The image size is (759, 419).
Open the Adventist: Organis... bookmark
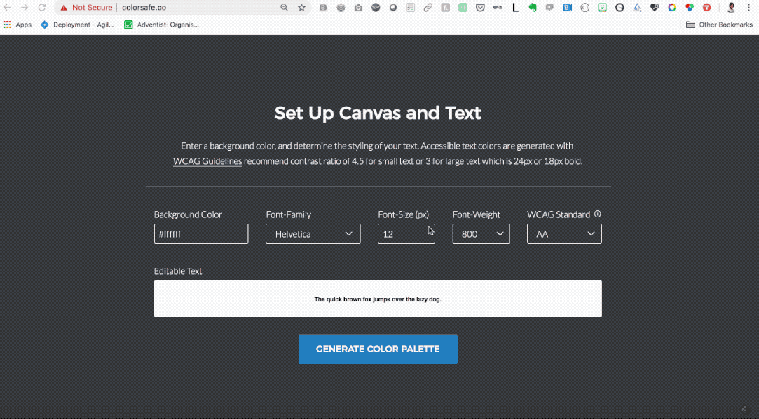(x=162, y=25)
